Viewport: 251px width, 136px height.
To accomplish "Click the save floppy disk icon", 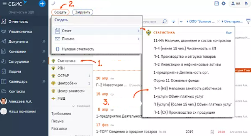I will tap(216, 3).
